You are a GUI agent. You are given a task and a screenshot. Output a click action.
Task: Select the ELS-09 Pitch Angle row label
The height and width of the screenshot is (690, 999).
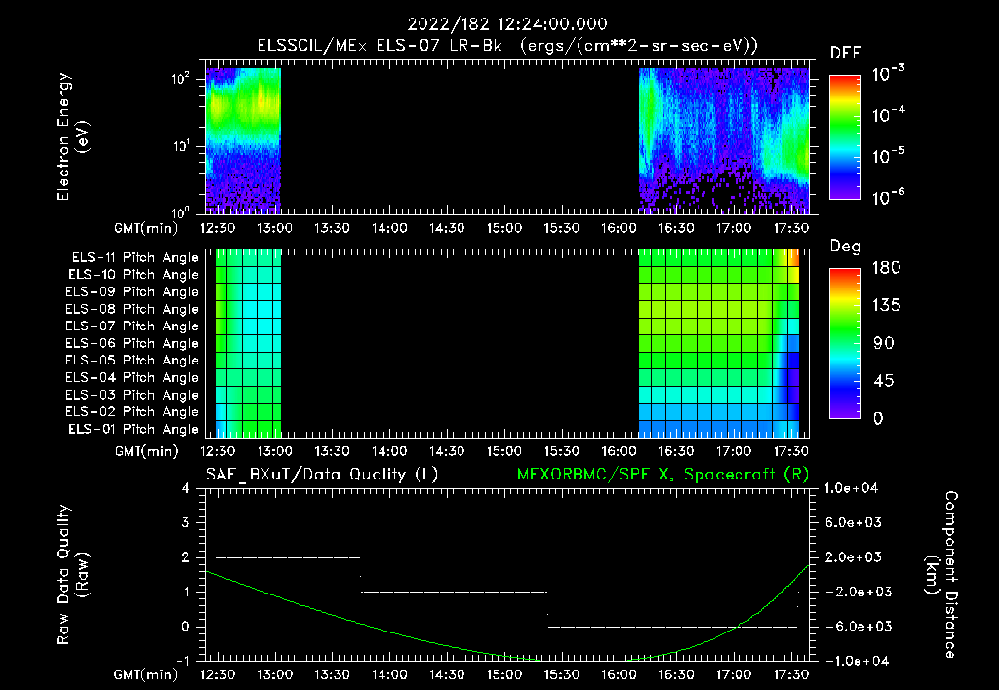click(x=132, y=292)
